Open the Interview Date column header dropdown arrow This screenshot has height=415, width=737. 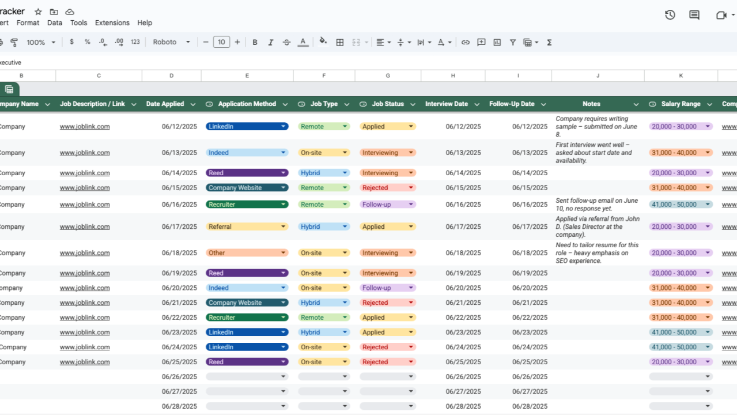(x=477, y=104)
